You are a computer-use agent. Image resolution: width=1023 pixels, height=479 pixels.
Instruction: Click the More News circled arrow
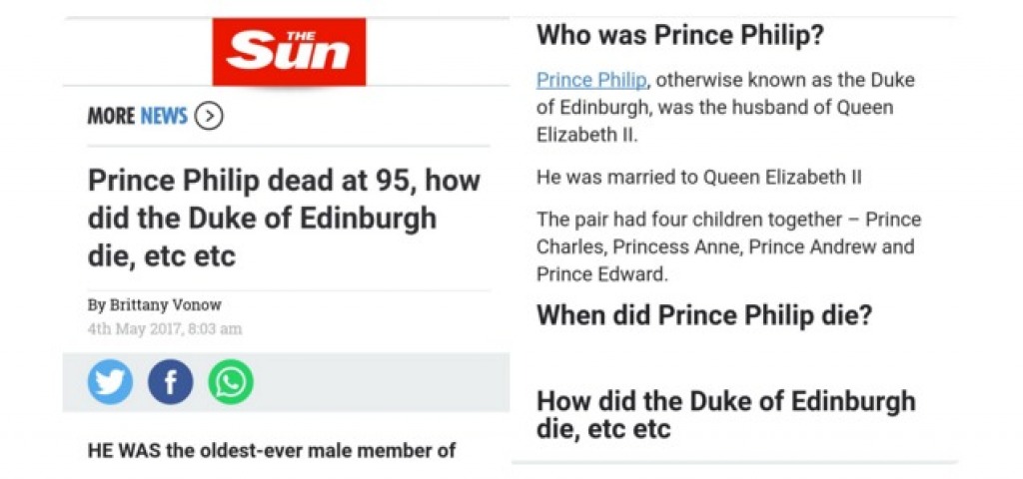[x=209, y=117]
